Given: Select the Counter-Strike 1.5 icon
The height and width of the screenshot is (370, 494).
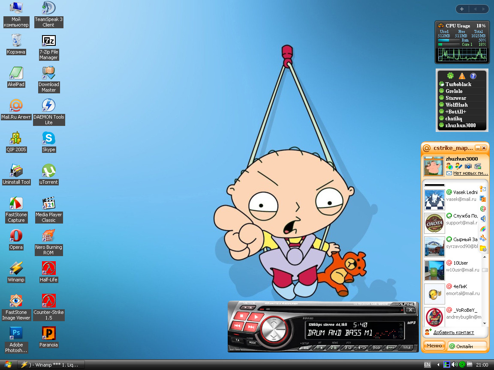Looking at the screenshot, I should [49, 307].
